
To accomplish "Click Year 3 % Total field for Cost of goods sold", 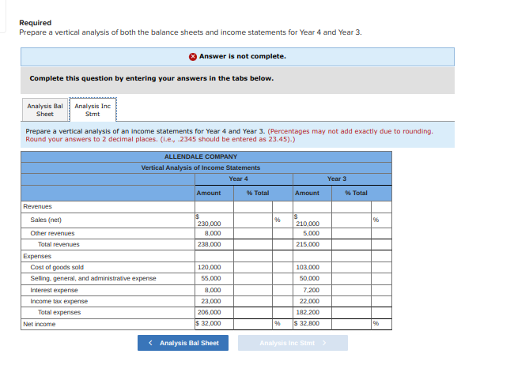I will [x=351, y=267].
